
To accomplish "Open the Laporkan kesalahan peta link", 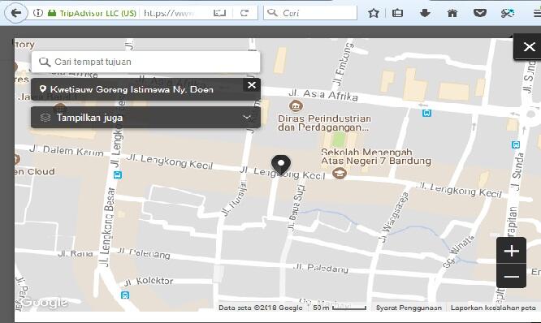I will pos(493,308).
